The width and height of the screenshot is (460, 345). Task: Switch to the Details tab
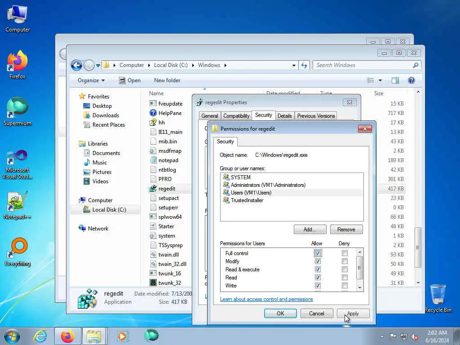coord(284,116)
